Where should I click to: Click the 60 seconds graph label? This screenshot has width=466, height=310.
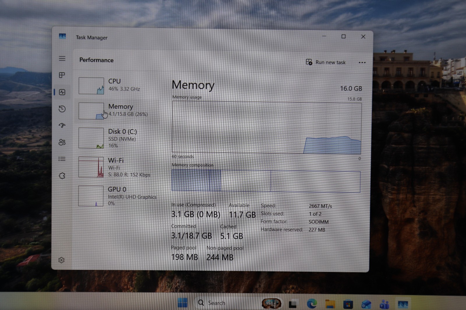(183, 156)
